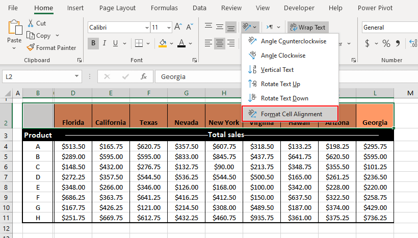Open Clipboard group dialog launcher
Image resolution: width=418 pixels, height=238 pixels.
coord(80,60)
